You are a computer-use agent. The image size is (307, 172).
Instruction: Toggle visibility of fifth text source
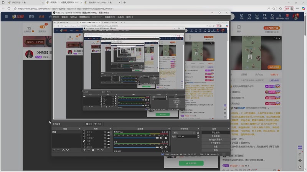pos(105,144)
